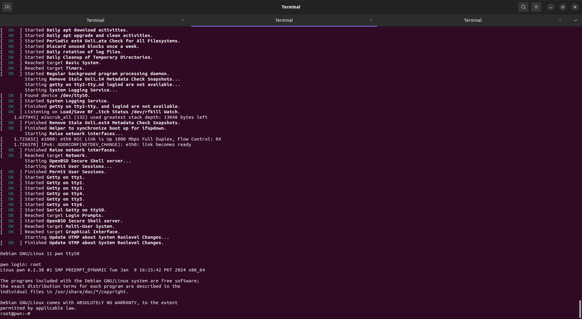Close the active middle Terminal tab
The width and height of the screenshot is (582, 319).
[x=371, y=20]
